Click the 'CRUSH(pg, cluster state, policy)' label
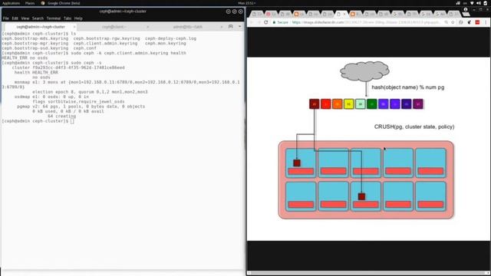The width and height of the screenshot is (491, 276). coord(414,127)
